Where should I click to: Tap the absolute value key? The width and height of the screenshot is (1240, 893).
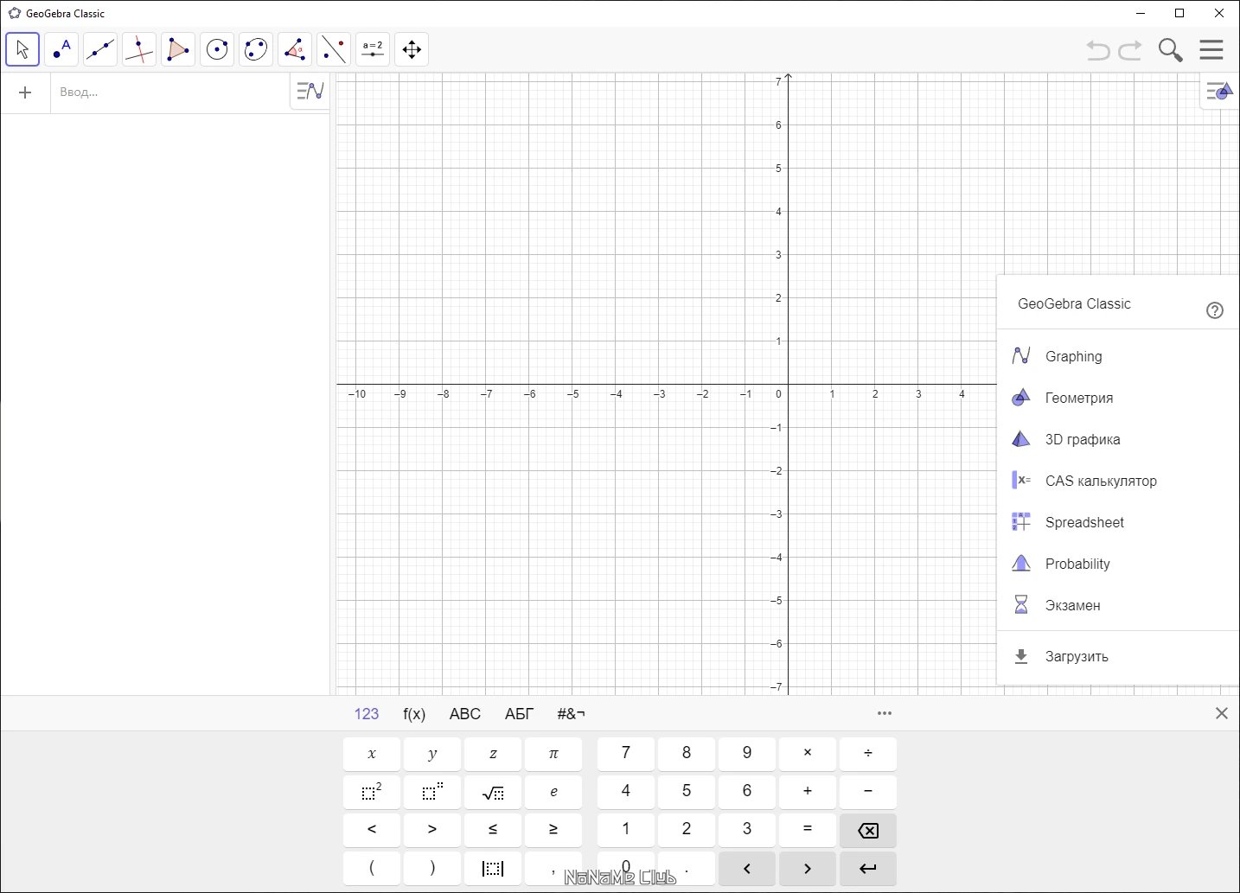coord(493,868)
